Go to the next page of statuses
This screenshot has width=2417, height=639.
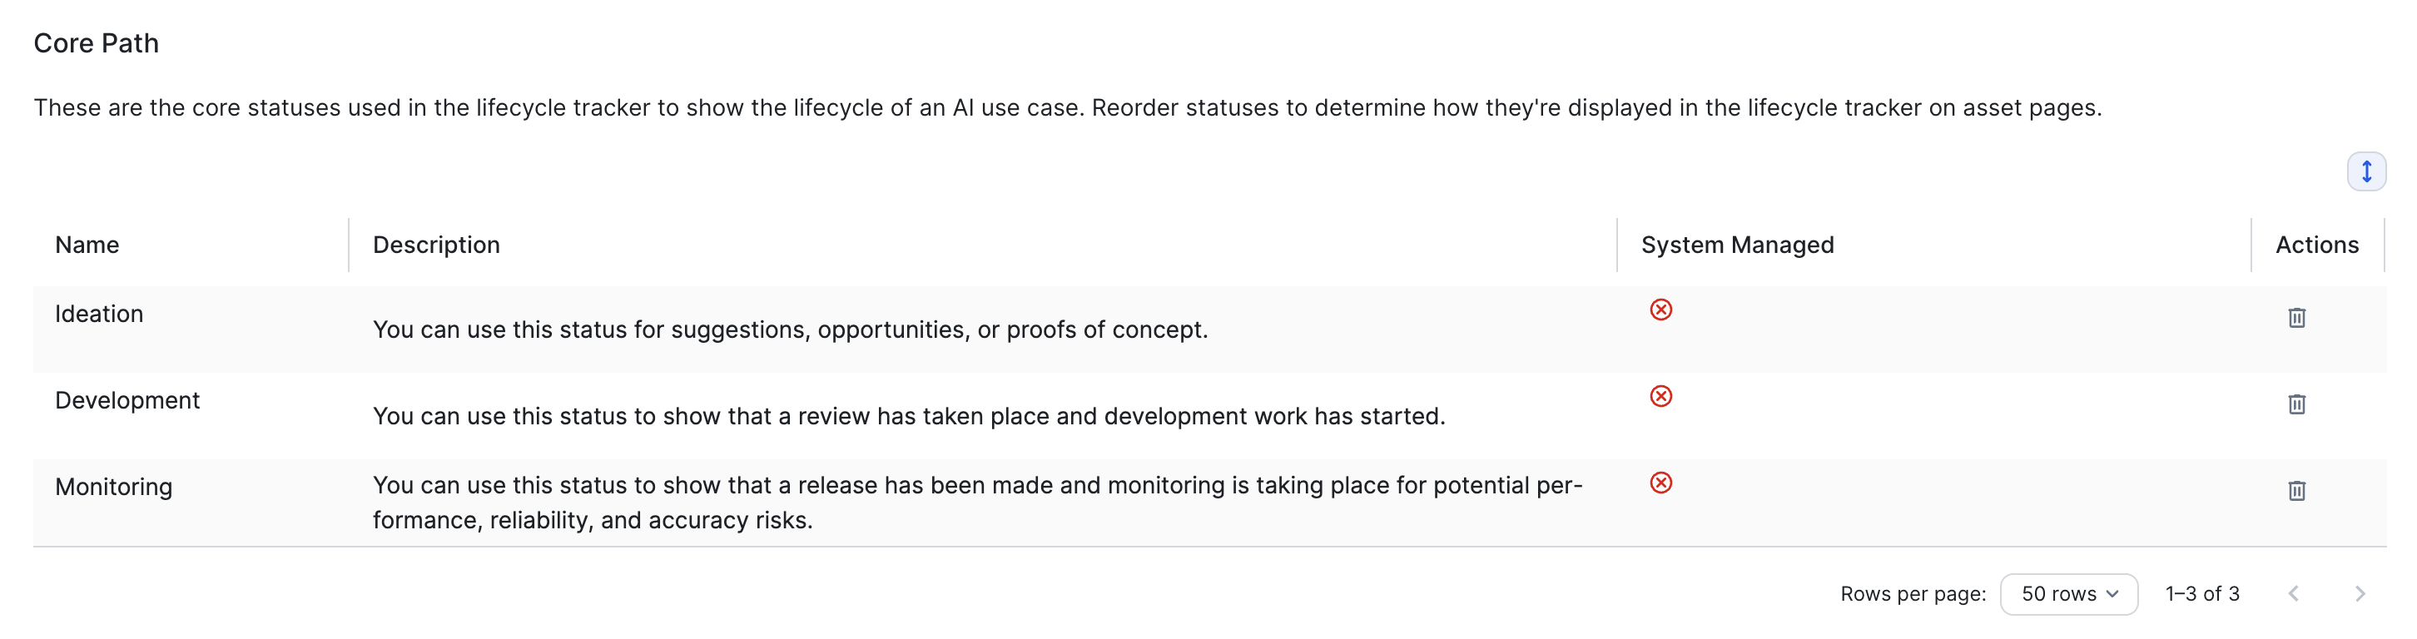click(x=2360, y=594)
